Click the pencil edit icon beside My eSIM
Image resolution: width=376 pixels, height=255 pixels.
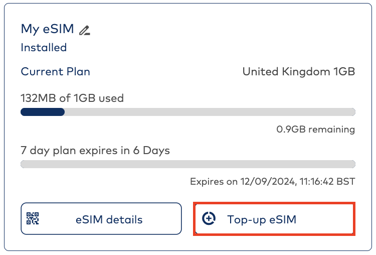pos(85,31)
